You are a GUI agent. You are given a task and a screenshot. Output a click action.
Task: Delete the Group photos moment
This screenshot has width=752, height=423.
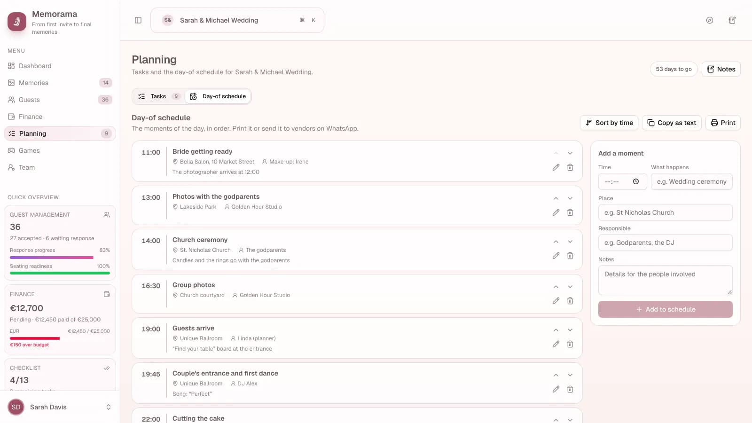(x=570, y=301)
